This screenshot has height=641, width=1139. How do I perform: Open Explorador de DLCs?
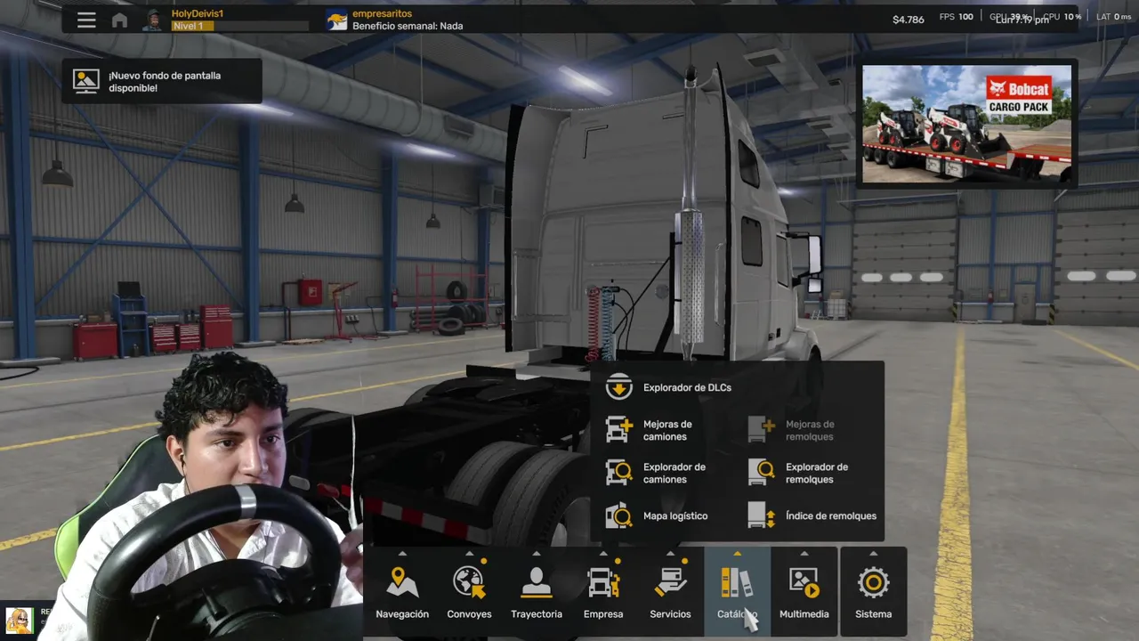point(668,387)
